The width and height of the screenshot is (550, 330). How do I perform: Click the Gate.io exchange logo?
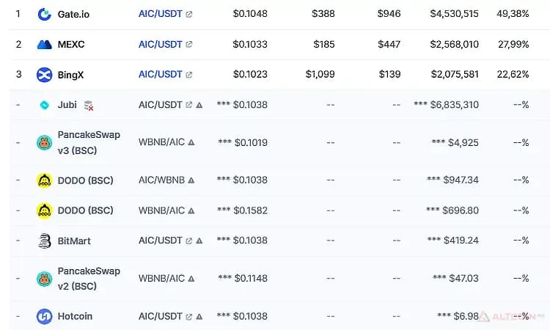click(x=44, y=14)
